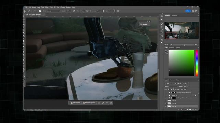Open smoothing options gear icon
The width and height of the screenshot is (220, 123).
[x=103, y=11]
